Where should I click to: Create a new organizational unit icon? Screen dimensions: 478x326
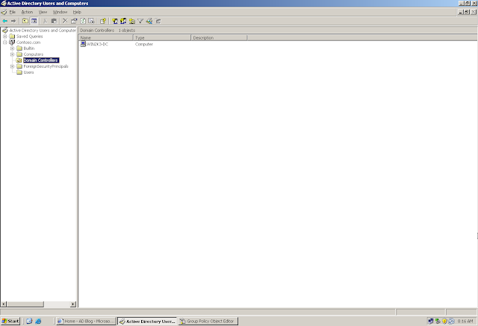(132, 21)
